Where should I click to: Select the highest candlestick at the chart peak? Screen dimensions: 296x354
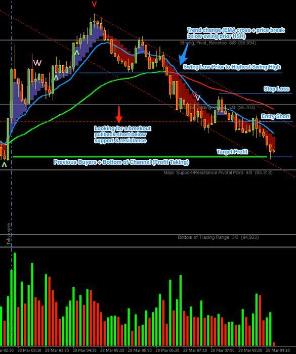coord(94,21)
